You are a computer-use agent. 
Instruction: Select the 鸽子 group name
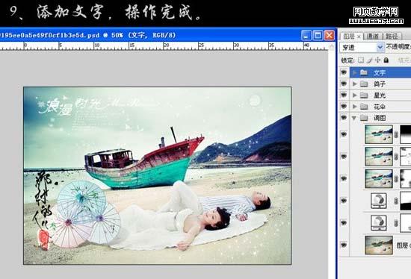[380, 84]
